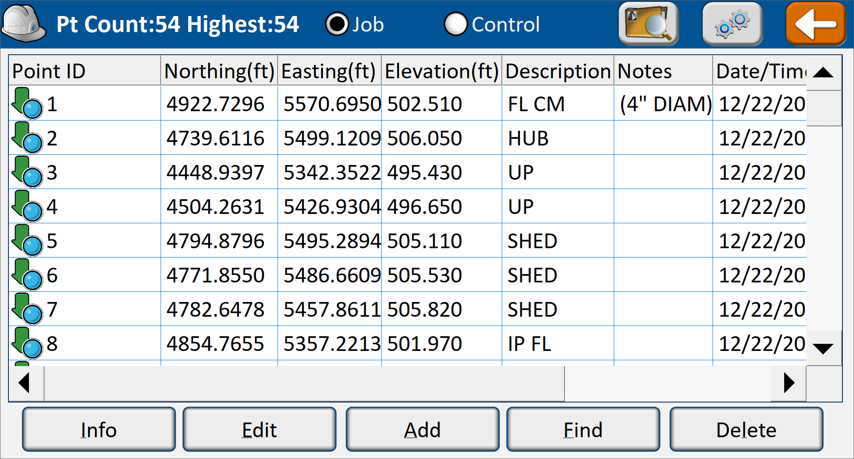Click the Pt Count:54 Highest:54 title
The image size is (854, 459).
(x=178, y=24)
